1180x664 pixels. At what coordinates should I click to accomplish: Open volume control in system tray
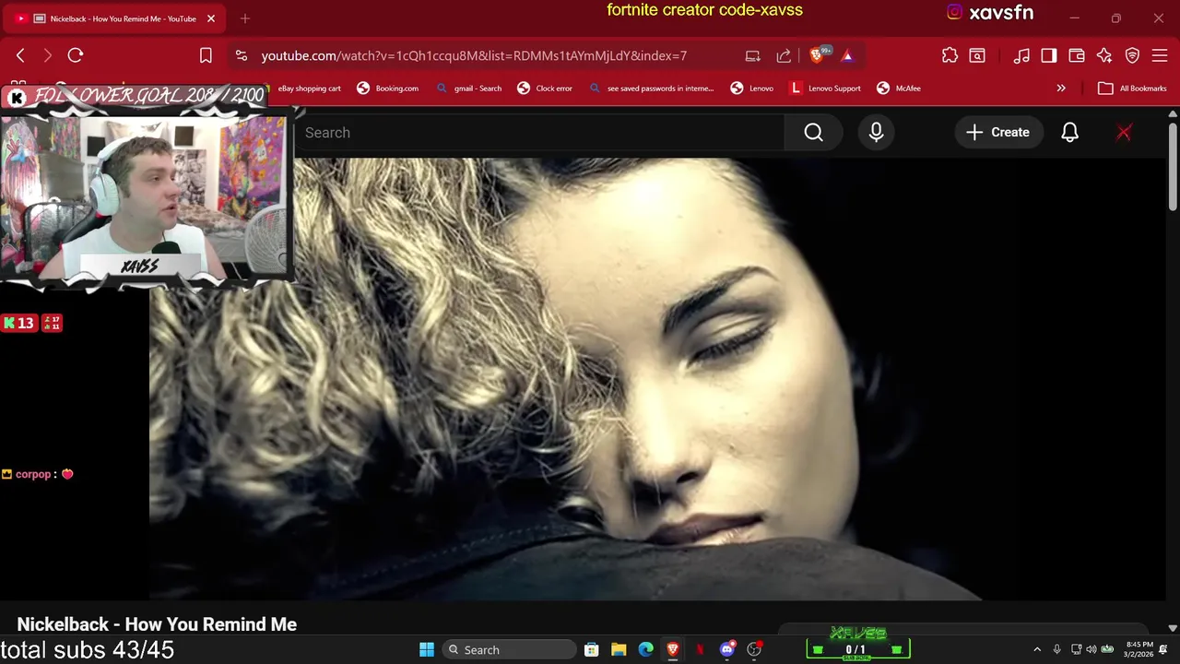click(1091, 650)
